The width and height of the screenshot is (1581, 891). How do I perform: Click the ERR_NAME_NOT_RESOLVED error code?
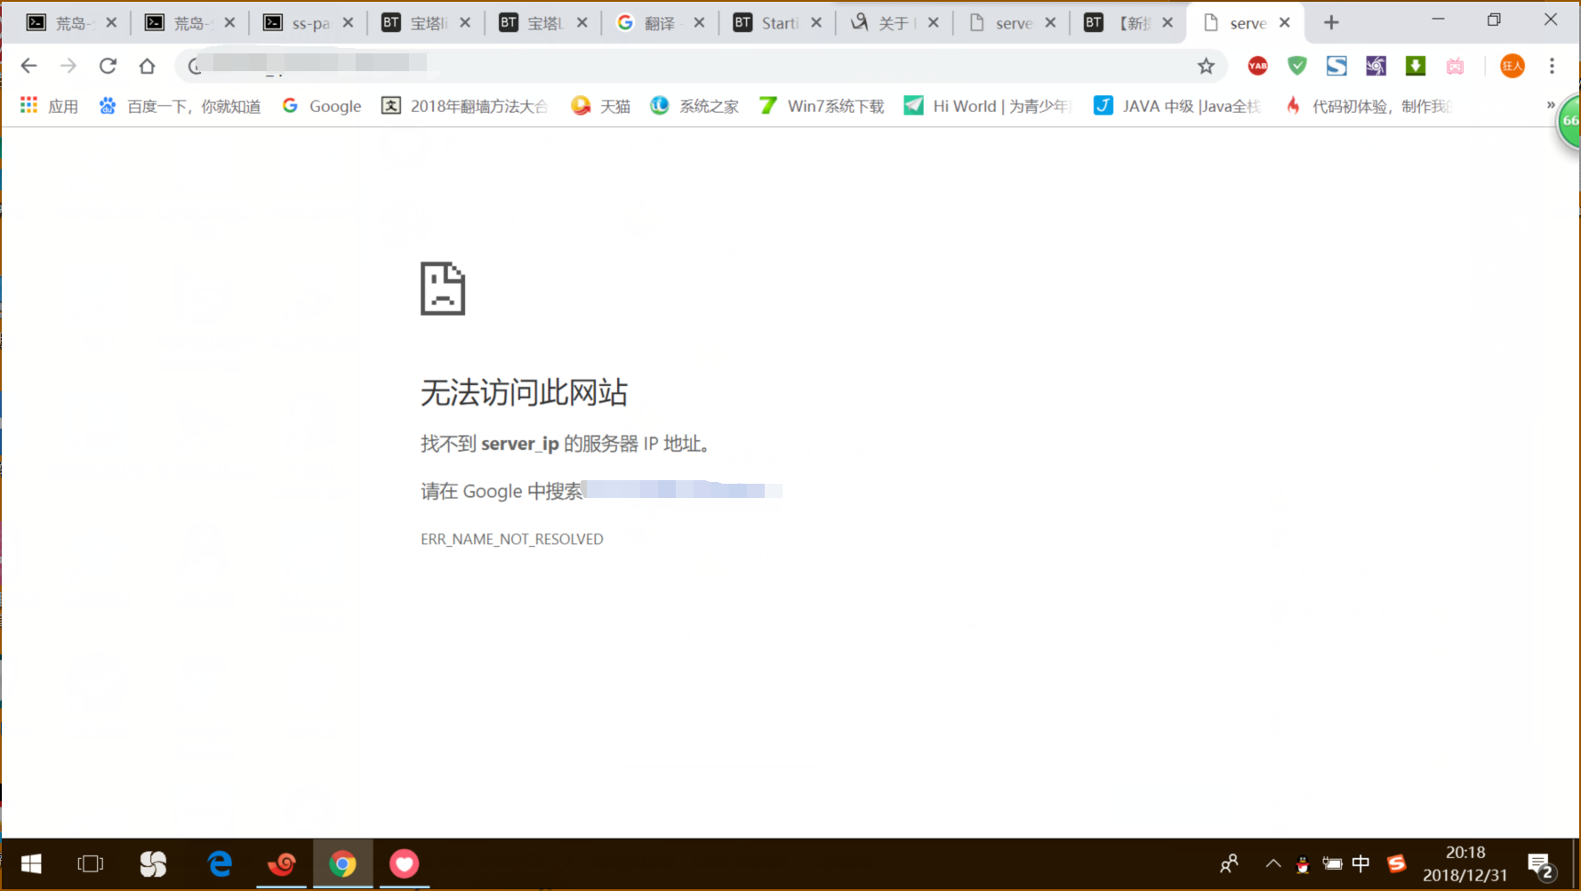point(511,539)
